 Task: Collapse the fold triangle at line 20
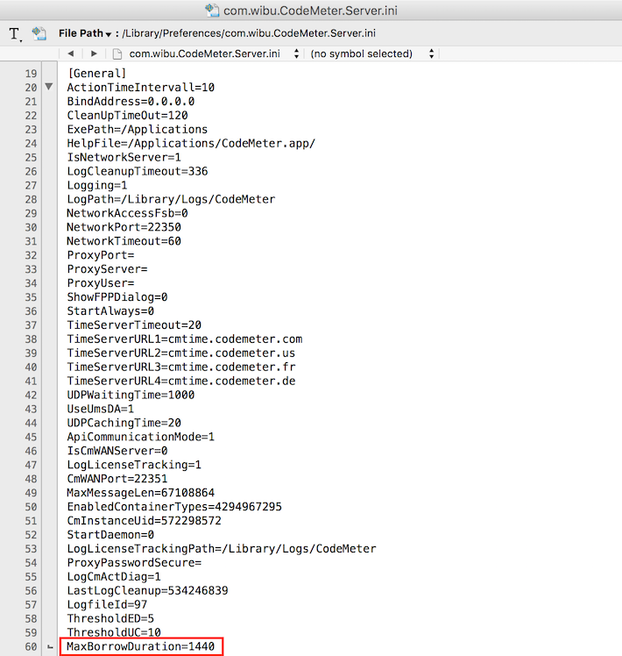49,87
